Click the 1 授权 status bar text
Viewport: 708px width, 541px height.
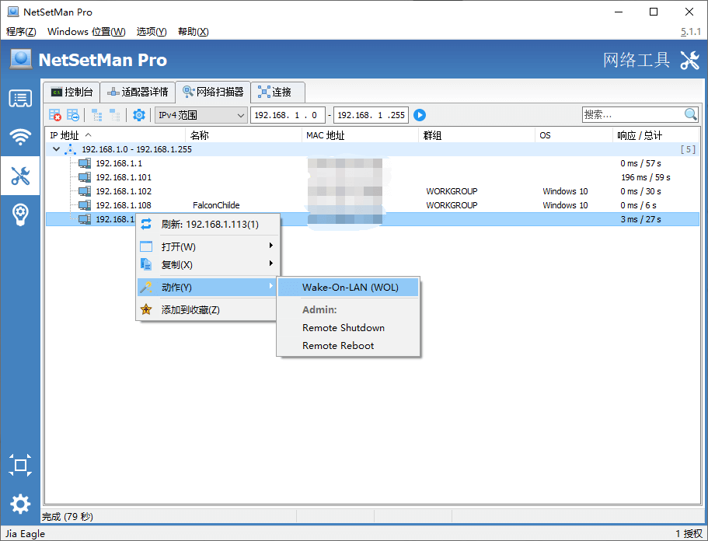point(689,534)
